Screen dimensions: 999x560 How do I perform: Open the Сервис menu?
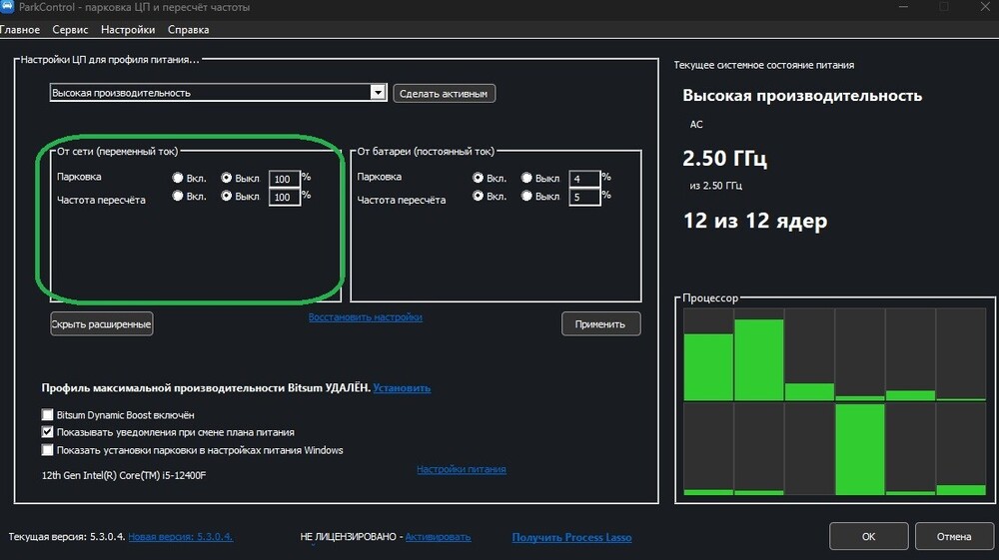[70, 30]
